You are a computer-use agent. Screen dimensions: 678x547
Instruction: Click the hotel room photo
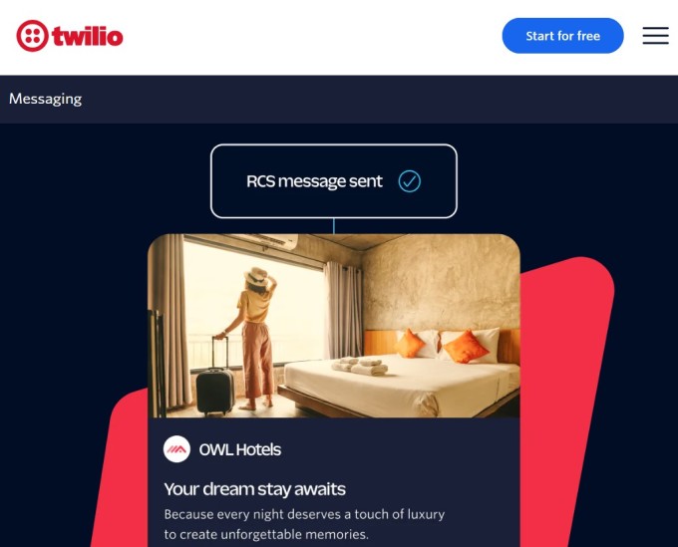[334, 326]
